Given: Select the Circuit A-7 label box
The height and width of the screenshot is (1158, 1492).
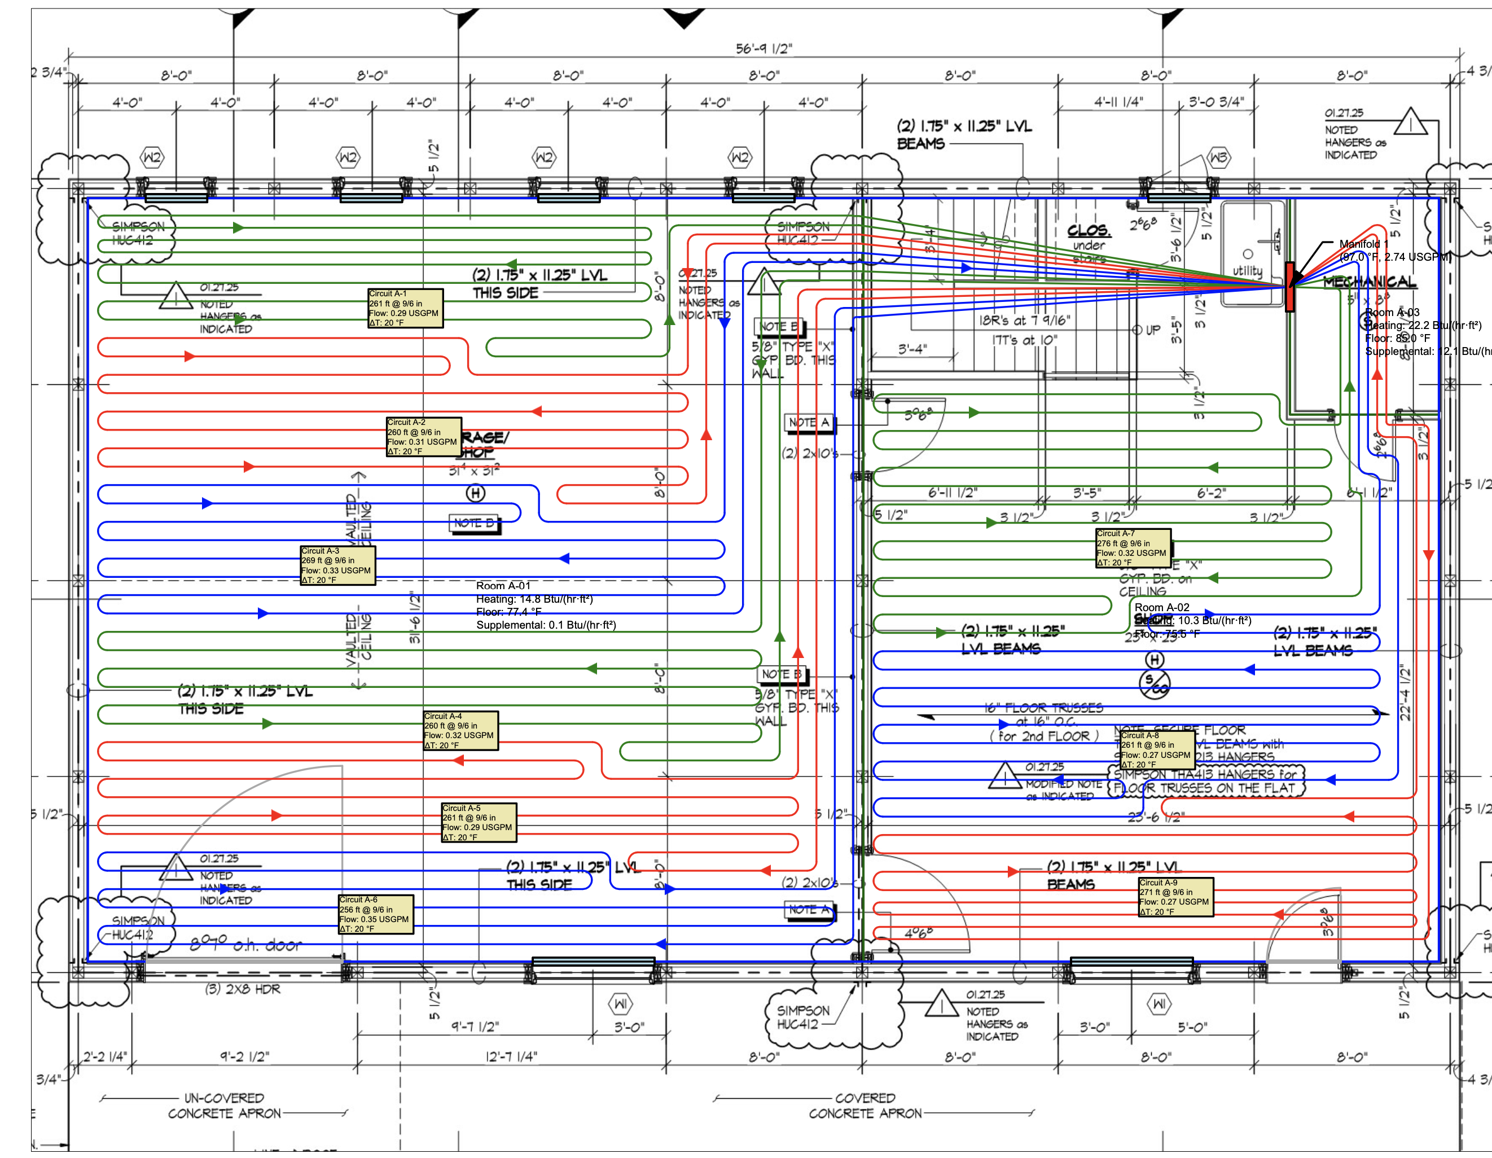Looking at the screenshot, I should click(1133, 548).
